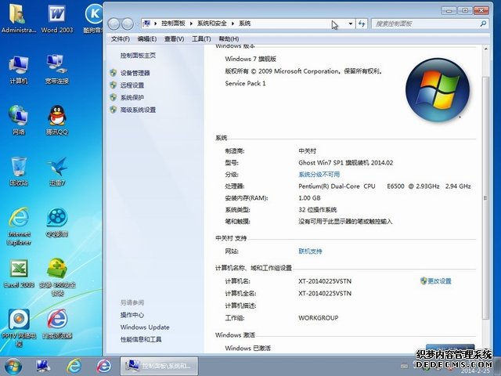
Task: Click the 32 位操作系统 value
Action: pos(317,210)
